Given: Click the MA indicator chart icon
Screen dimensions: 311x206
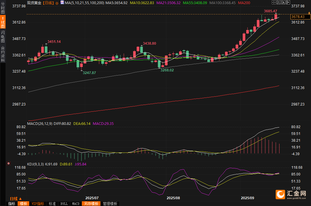Looking at the screenshot, I should [62, 3].
